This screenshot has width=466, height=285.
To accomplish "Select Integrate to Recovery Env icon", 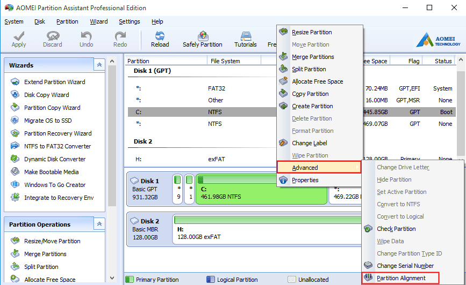I will (x=15, y=197).
